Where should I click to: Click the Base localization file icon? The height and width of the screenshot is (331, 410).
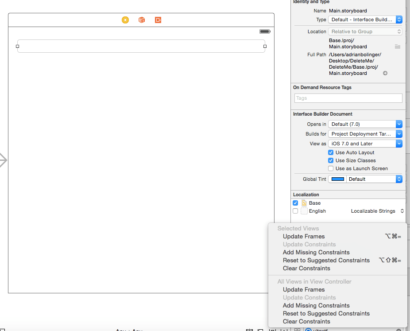coord(304,203)
